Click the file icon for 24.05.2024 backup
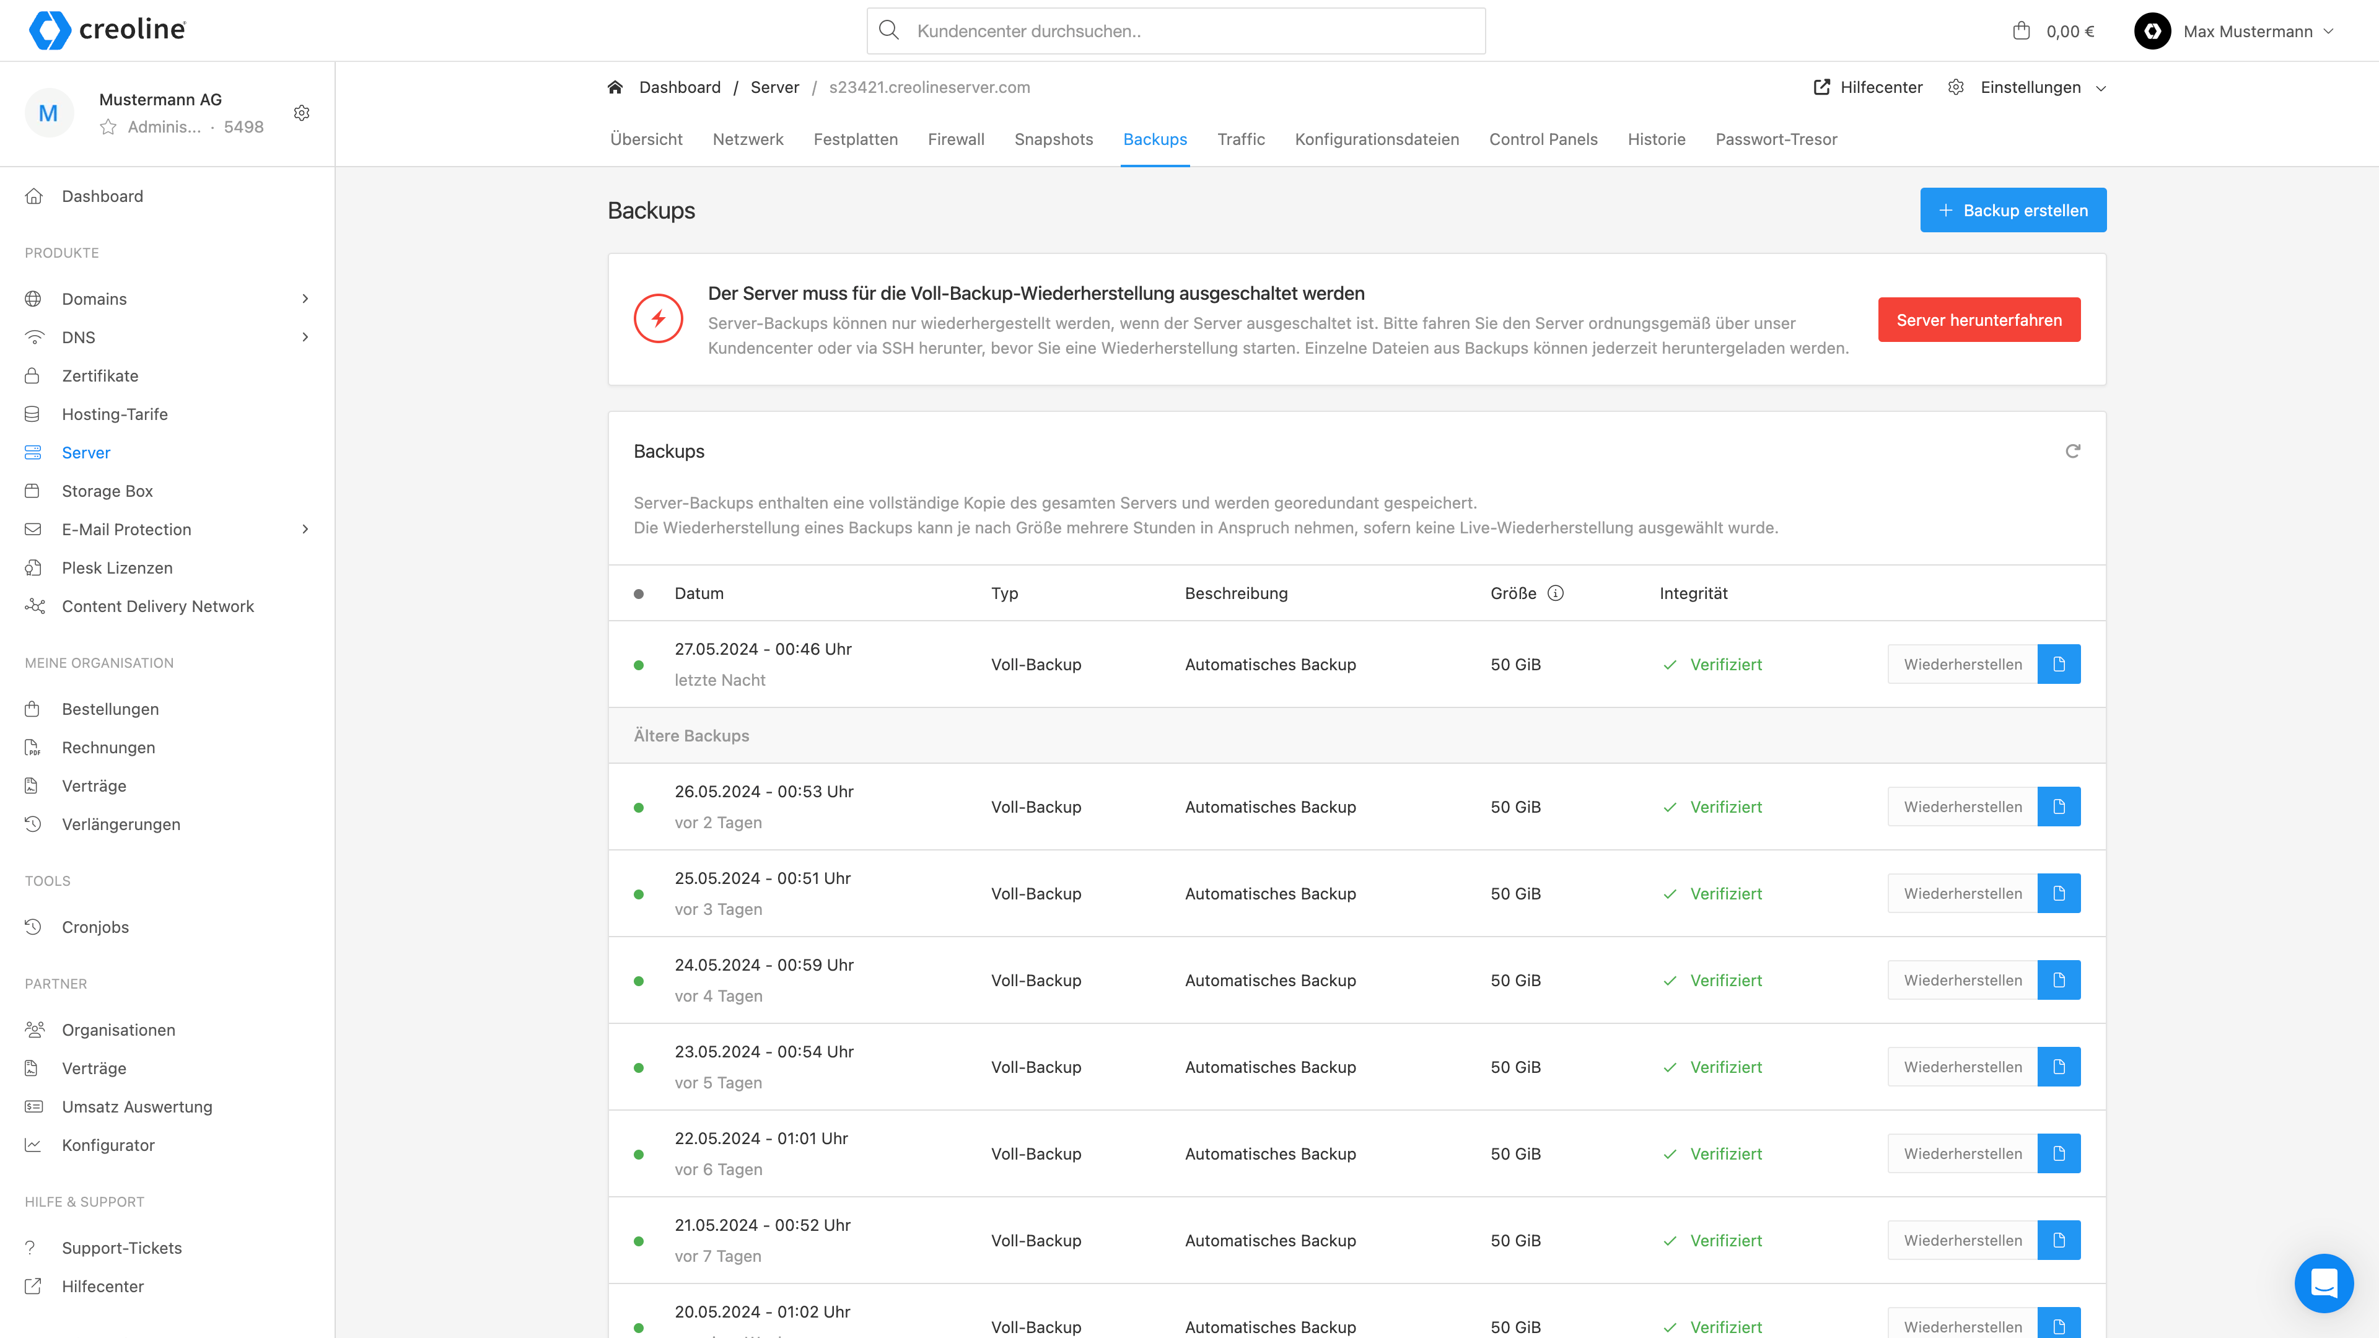 pos(2059,980)
